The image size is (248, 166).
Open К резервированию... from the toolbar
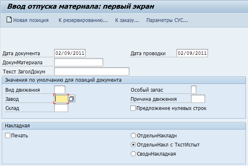[83, 20]
